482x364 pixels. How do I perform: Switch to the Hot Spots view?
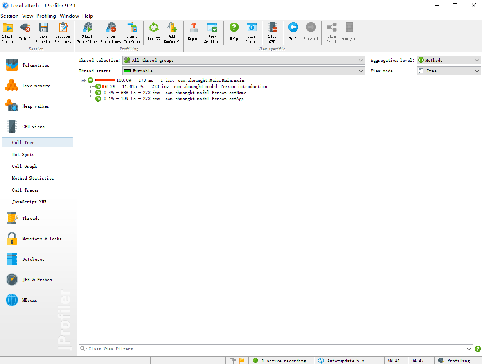coord(23,154)
